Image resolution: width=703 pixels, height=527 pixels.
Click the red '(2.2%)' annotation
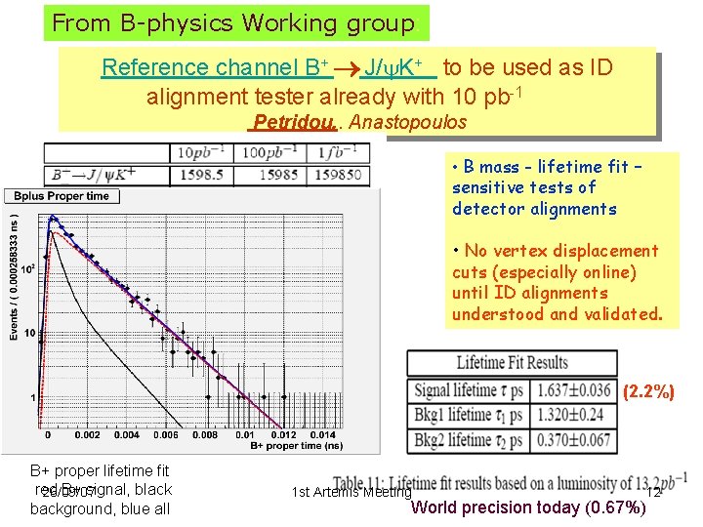pyautogui.click(x=648, y=391)
